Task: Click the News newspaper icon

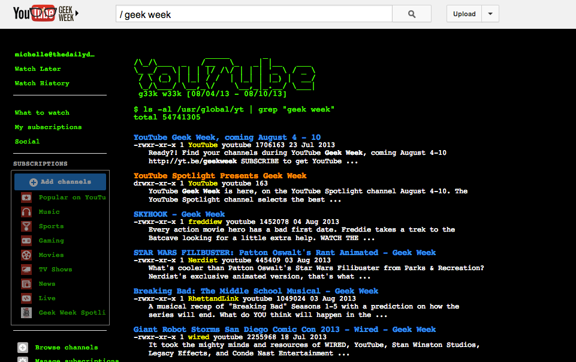Action: [x=26, y=284]
